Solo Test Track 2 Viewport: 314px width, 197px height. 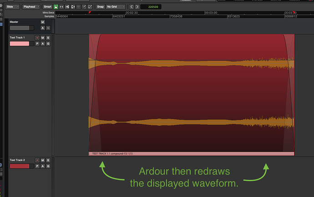click(x=48, y=160)
